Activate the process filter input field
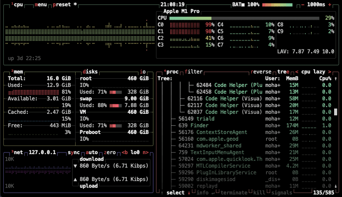 point(194,72)
